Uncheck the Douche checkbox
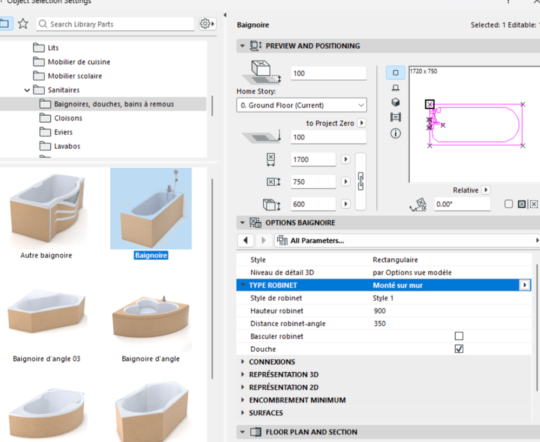540x442 pixels. (459, 349)
